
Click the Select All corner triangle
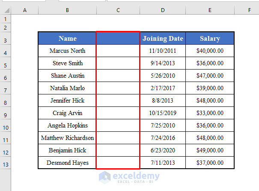pos(5,10)
